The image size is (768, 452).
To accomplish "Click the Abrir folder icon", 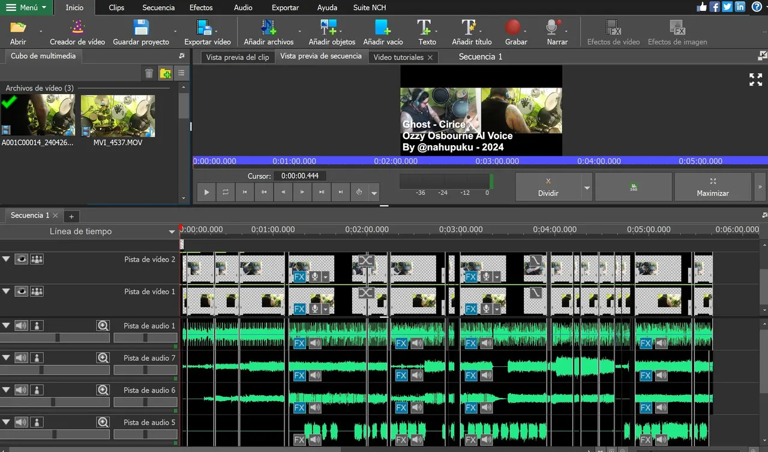I will pyautogui.click(x=18, y=27).
